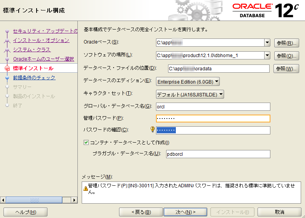Click the < 戻る(B) back button
305x218 pixels.
tap(141, 212)
